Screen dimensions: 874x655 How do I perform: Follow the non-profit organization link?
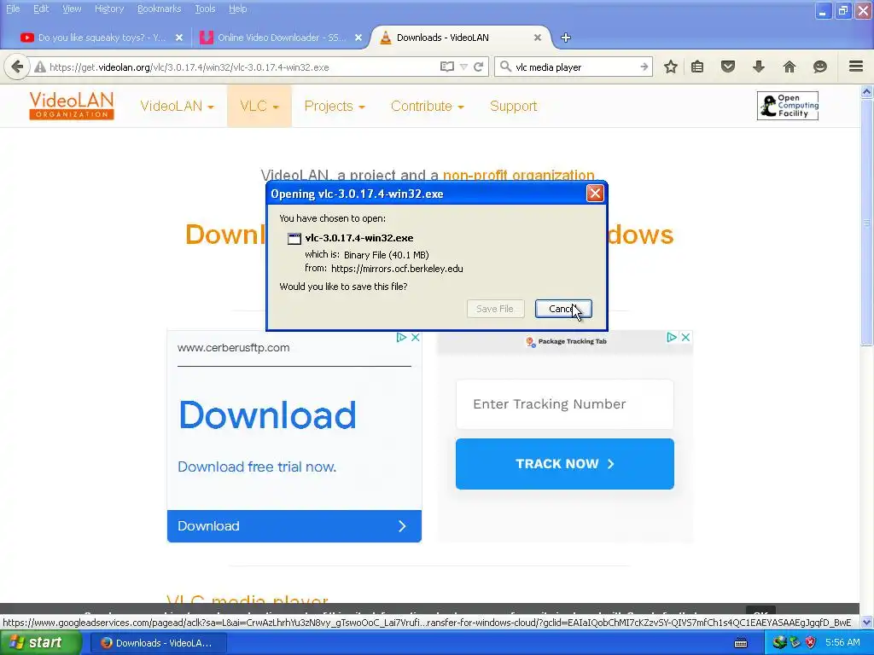coord(518,175)
